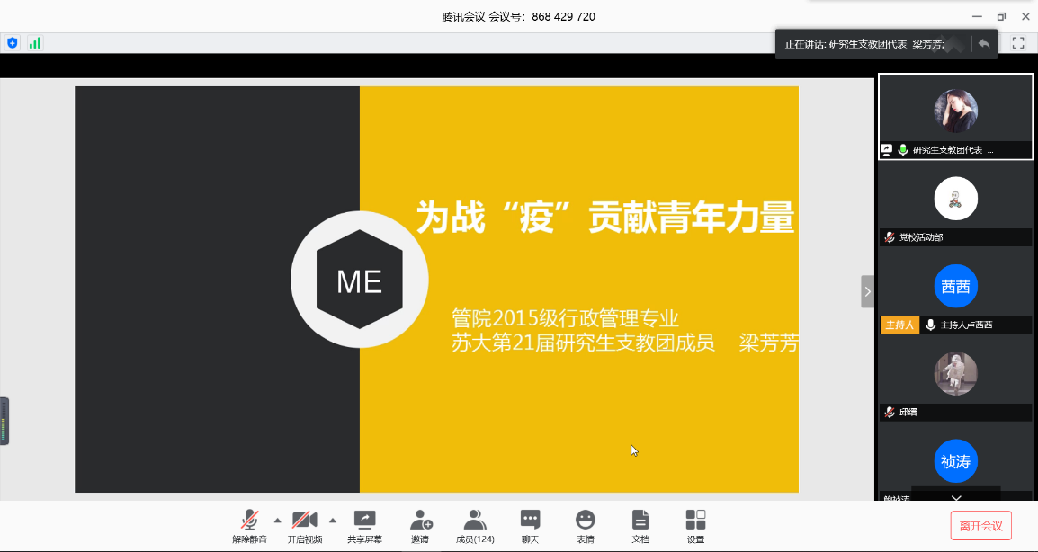The height and width of the screenshot is (552, 1038).
Task: Open video options arrow beside 开启视频
Action: click(x=333, y=520)
